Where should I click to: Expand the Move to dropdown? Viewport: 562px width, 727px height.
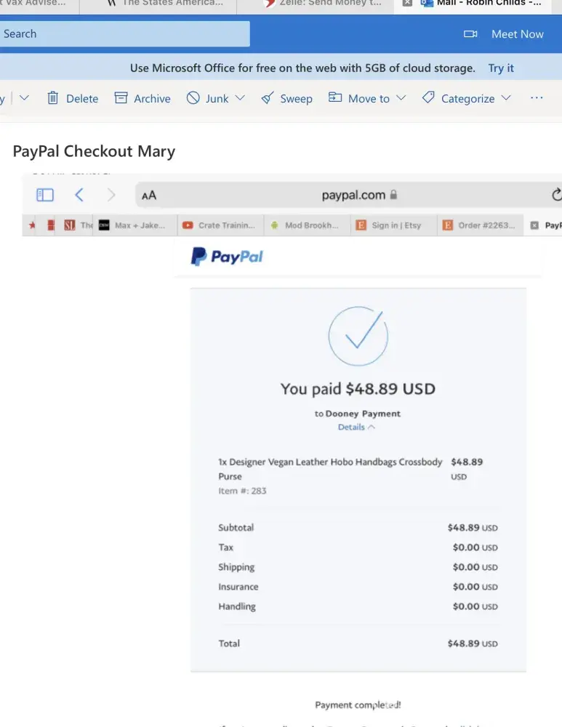pyautogui.click(x=401, y=98)
